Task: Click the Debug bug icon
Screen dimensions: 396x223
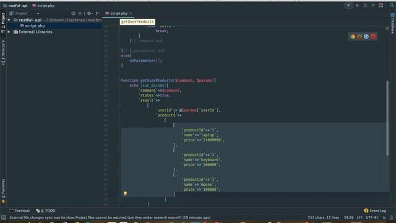Action: click(365, 6)
